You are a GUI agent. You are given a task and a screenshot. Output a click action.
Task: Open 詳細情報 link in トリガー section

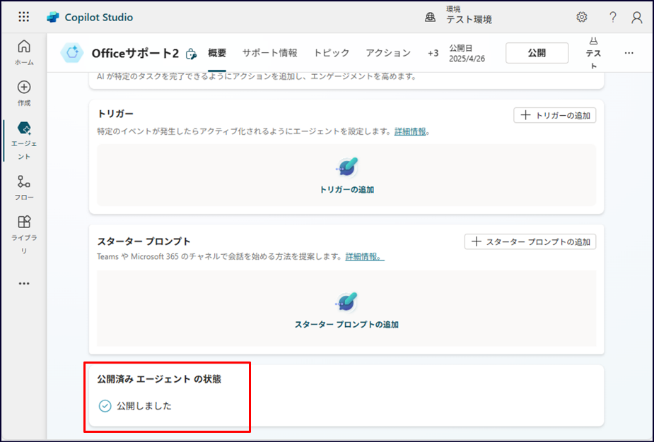(410, 131)
